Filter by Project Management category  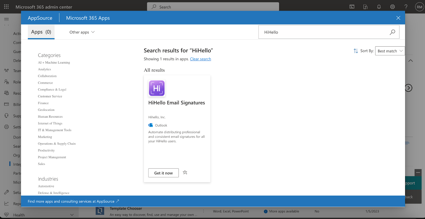52,157
